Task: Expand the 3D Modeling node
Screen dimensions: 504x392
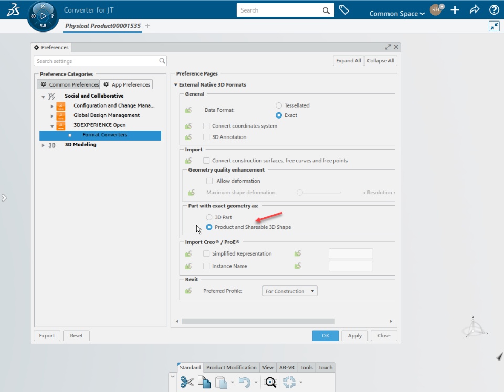Action: [43, 145]
